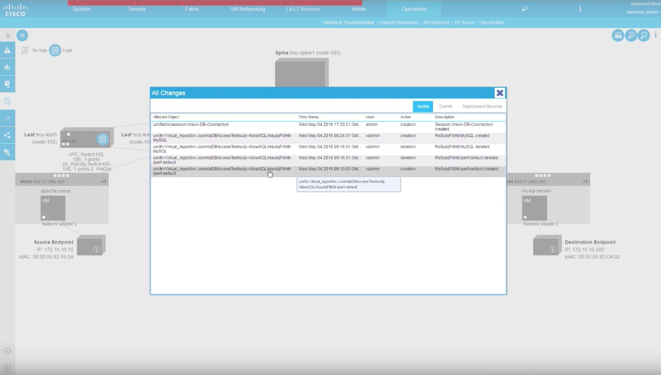Open the welcome admin user dropdown
This screenshot has width=661, height=375.
click(x=643, y=12)
